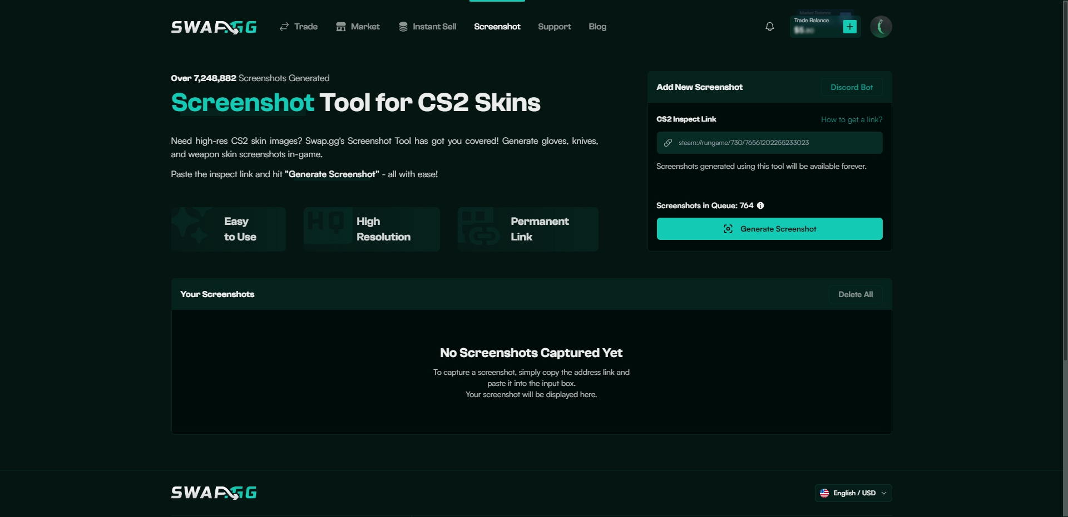Click the link icon in inspect field

pos(668,143)
